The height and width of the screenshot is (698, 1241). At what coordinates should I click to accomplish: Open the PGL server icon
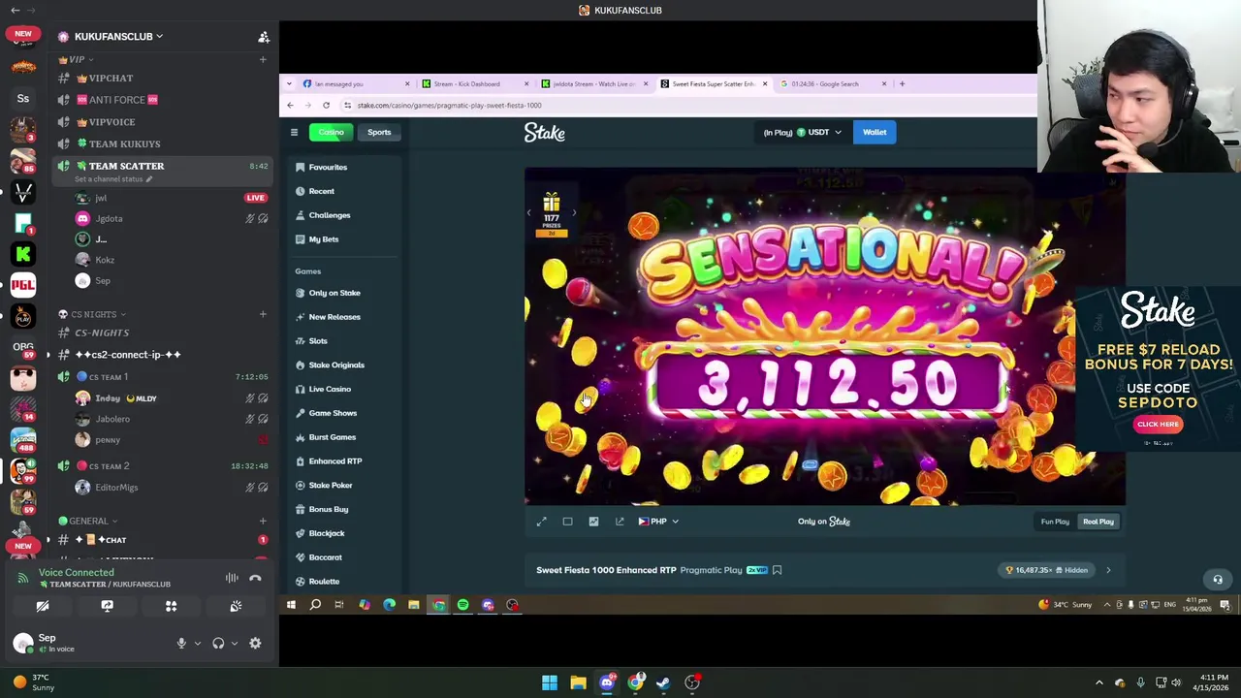(23, 284)
